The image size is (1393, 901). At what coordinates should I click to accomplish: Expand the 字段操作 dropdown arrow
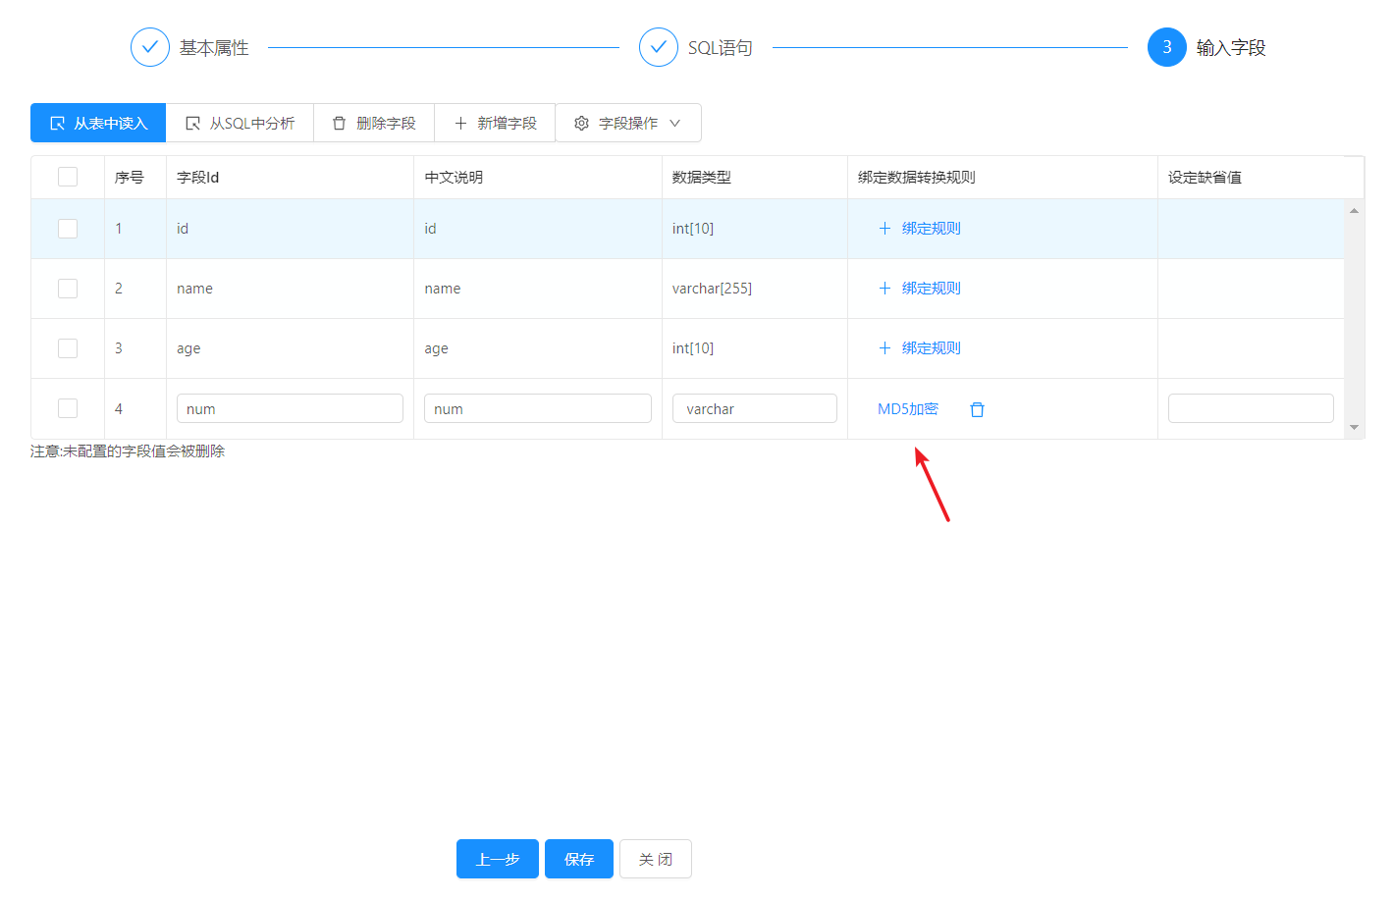click(x=675, y=124)
